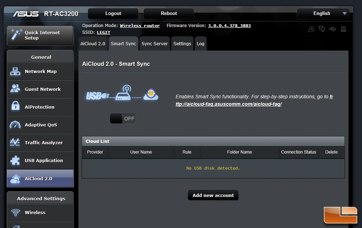
Task: Click the Delete column header
Action: click(331, 152)
